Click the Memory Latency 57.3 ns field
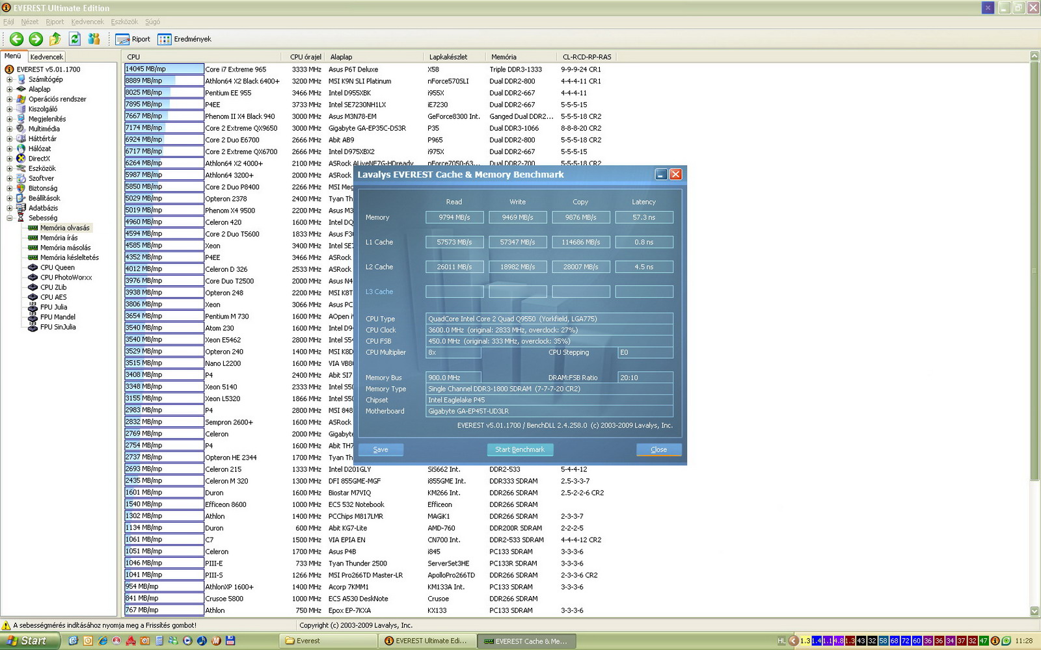This screenshot has width=1041, height=650. click(644, 217)
